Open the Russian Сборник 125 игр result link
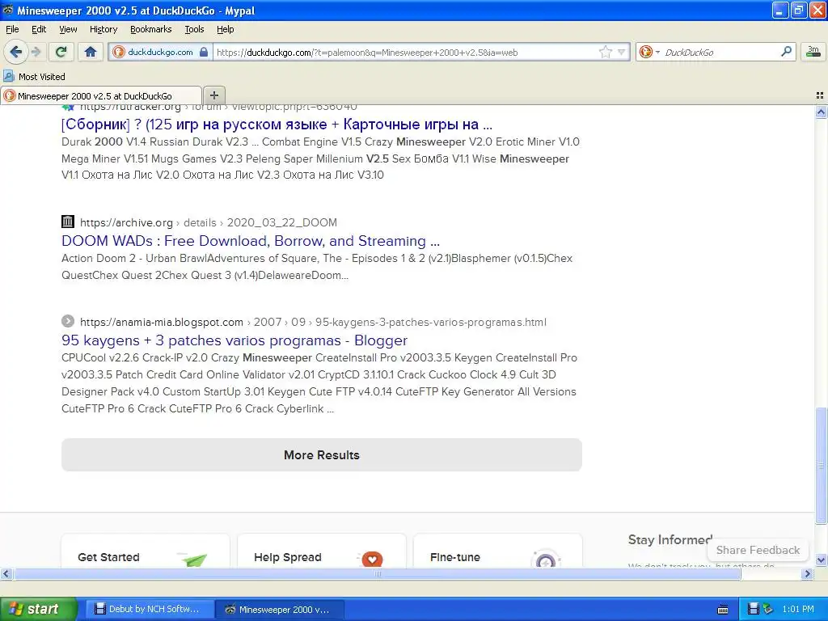 coord(277,125)
